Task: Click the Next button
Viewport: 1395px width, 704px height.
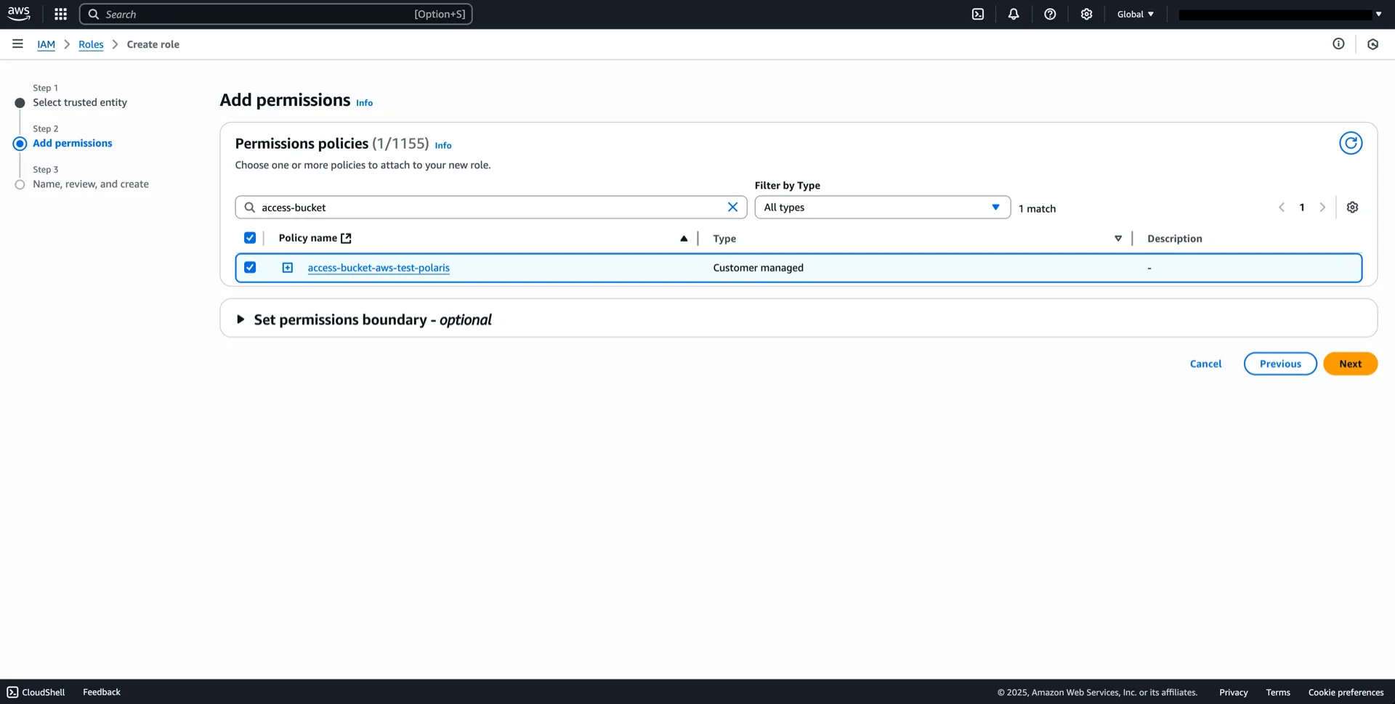Action: click(1351, 364)
